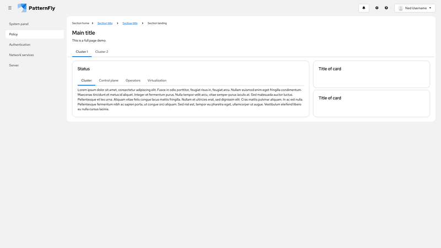Image resolution: width=441 pixels, height=248 pixels.
Task: Open the Operators tab
Action: pyautogui.click(x=133, y=80)
